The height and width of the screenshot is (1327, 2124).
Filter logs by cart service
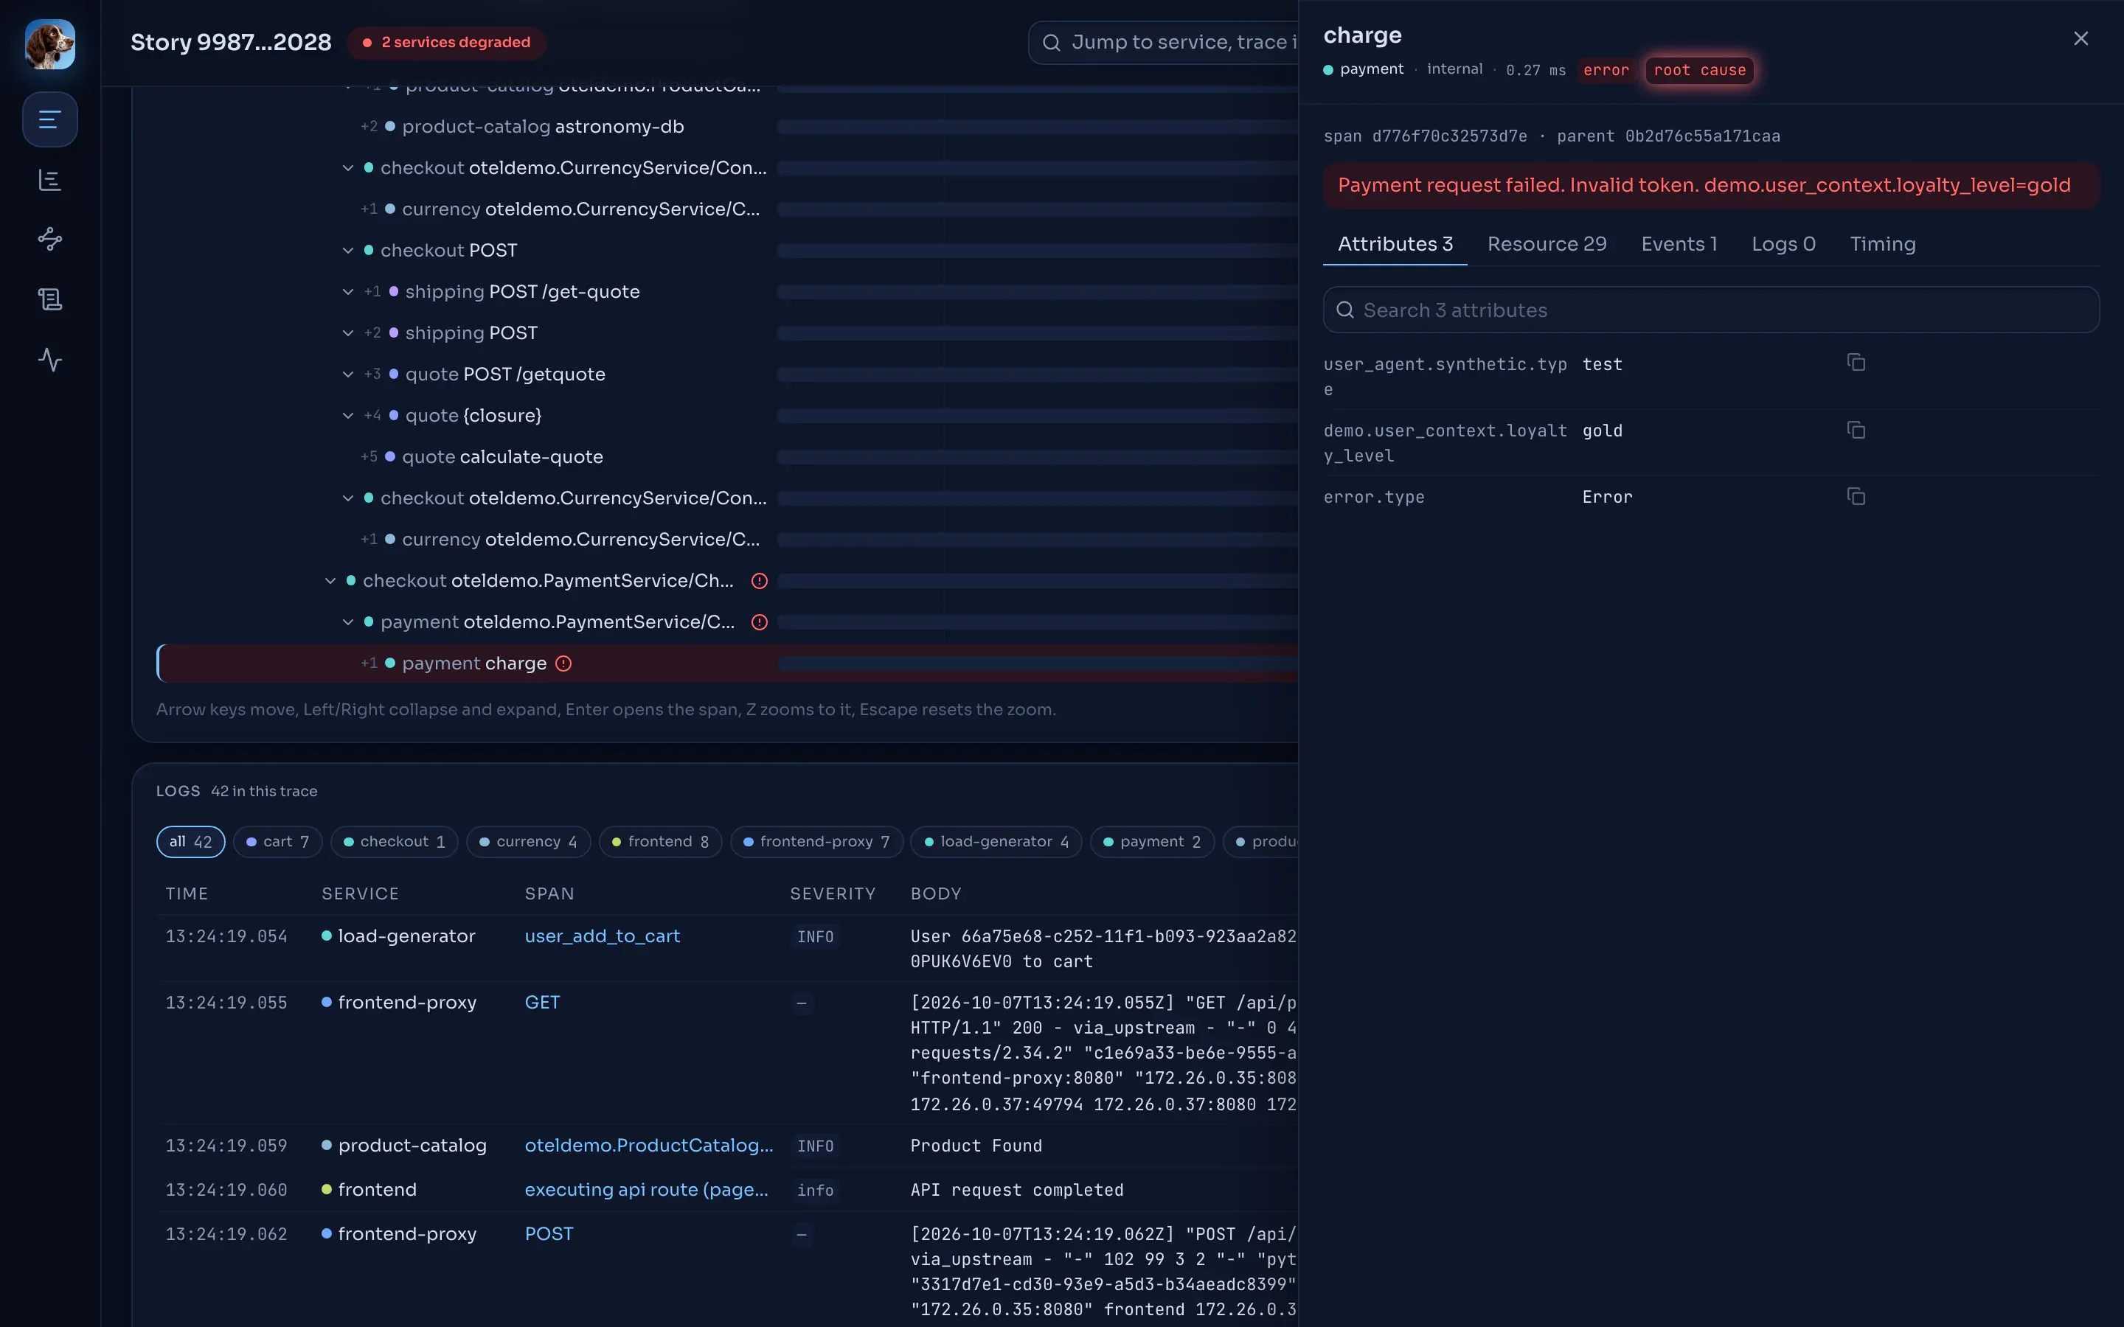277,842
